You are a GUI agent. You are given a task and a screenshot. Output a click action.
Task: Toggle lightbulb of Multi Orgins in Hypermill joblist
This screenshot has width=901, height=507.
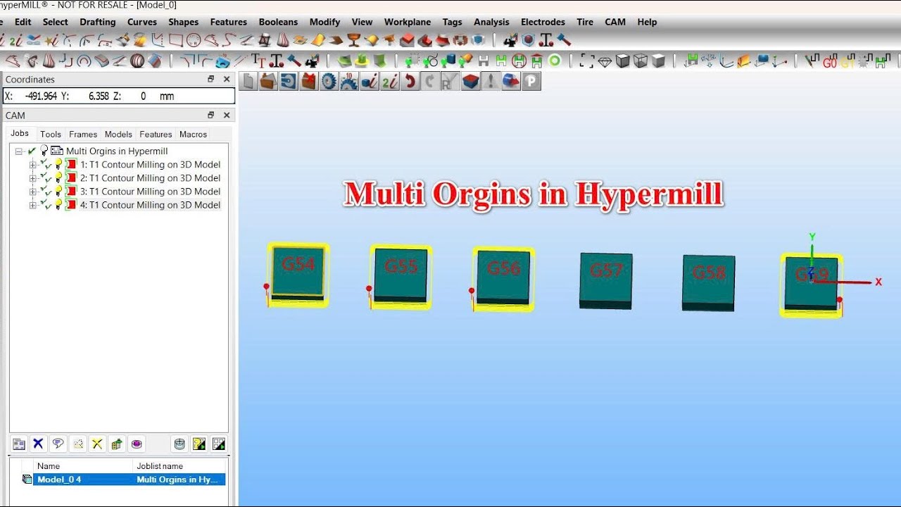pyautogui.click(x=44, y=151)
